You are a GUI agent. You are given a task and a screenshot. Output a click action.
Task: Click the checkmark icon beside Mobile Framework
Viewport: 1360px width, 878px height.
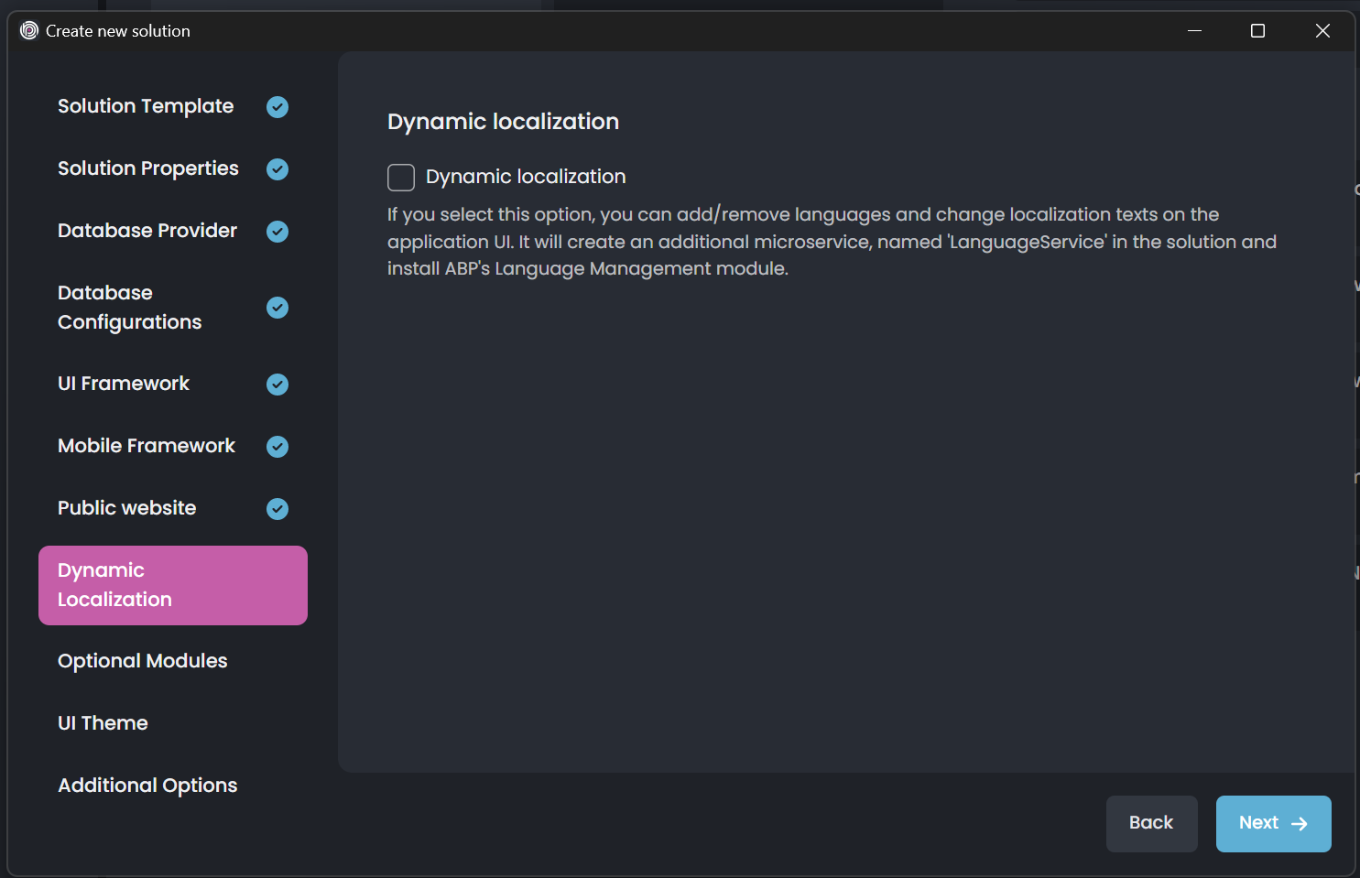coord(277,447)
